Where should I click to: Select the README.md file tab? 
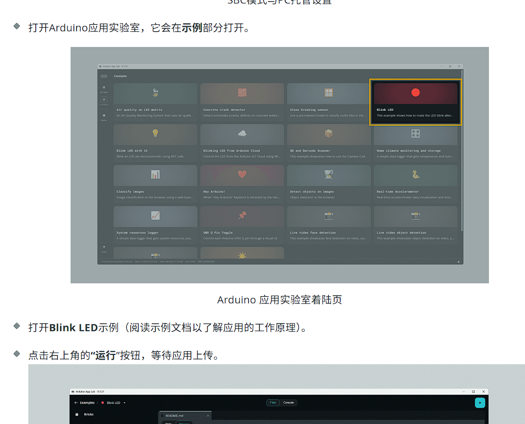tap(185, 416)
